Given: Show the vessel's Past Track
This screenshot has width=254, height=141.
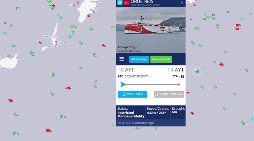Looking at the screenshot, I should tap(132, 94).
